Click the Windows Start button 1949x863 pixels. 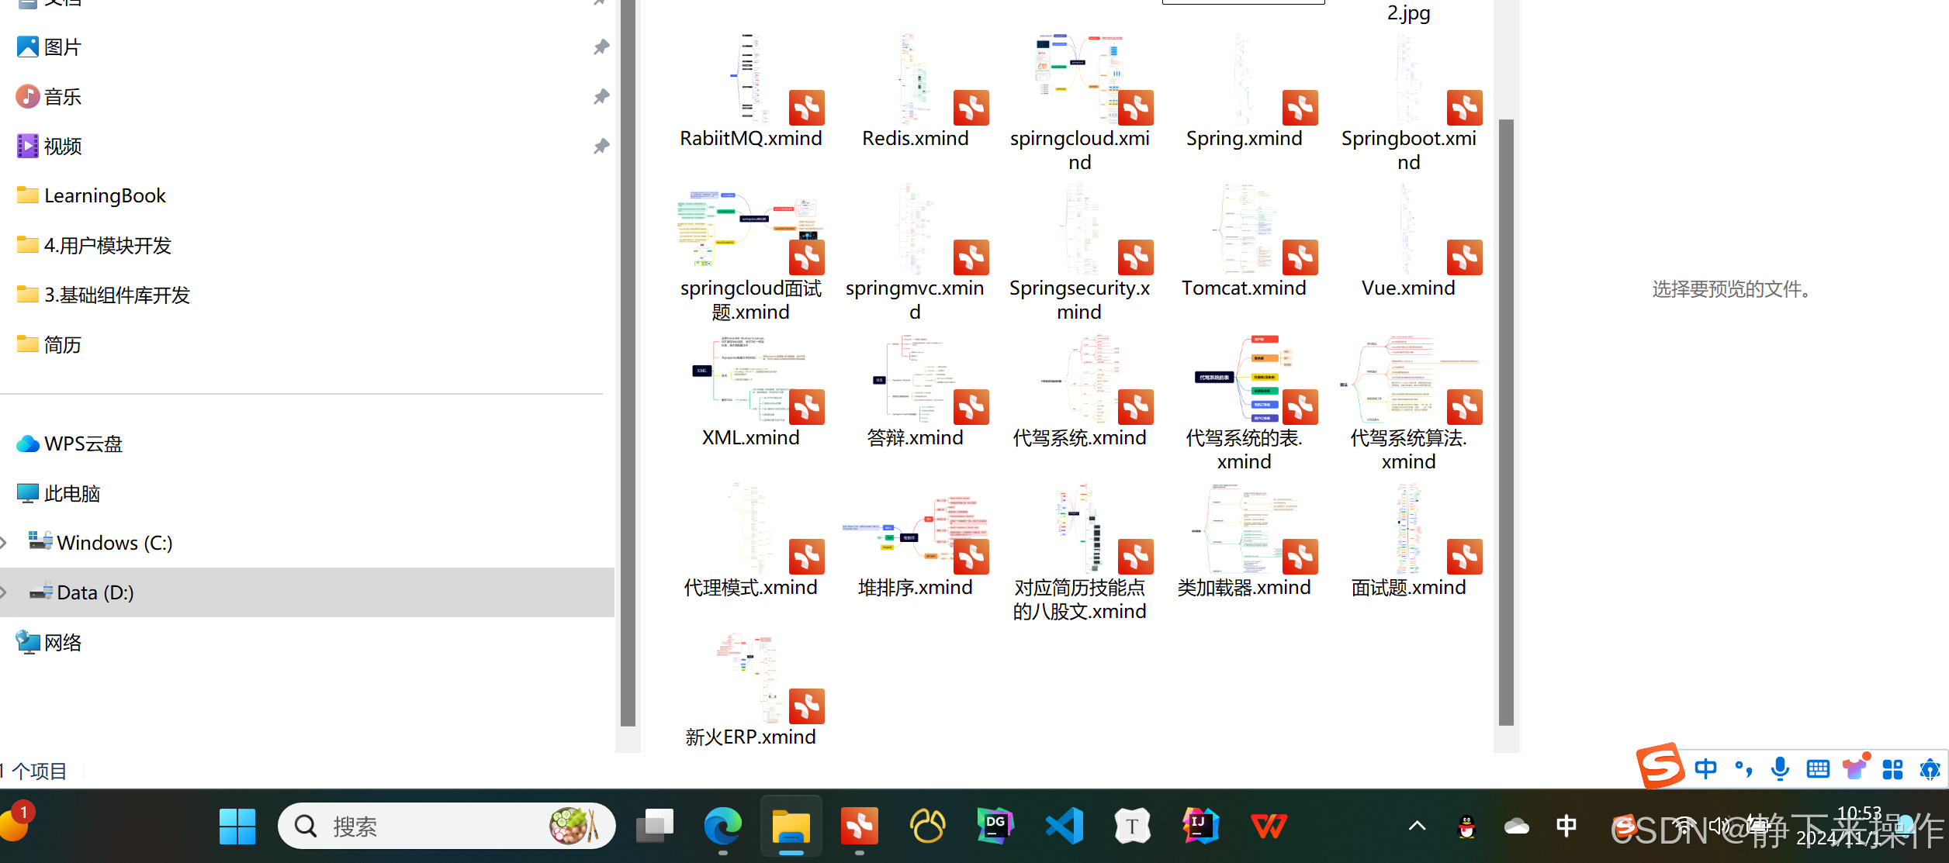coord(237,827)
